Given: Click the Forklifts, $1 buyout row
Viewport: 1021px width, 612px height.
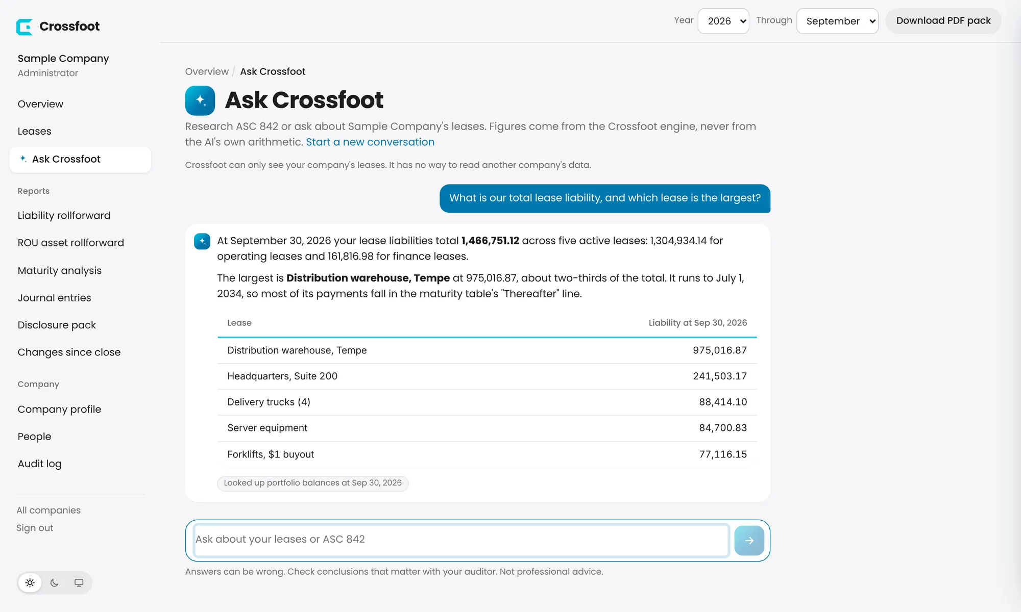Looking at the screenshot, I should [x=487, y=454].
